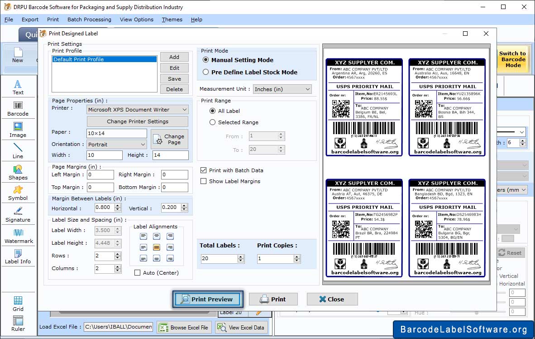Increase Vertical margin between labels
This screenshot has width=535, height=339.
tap(184, 205)
